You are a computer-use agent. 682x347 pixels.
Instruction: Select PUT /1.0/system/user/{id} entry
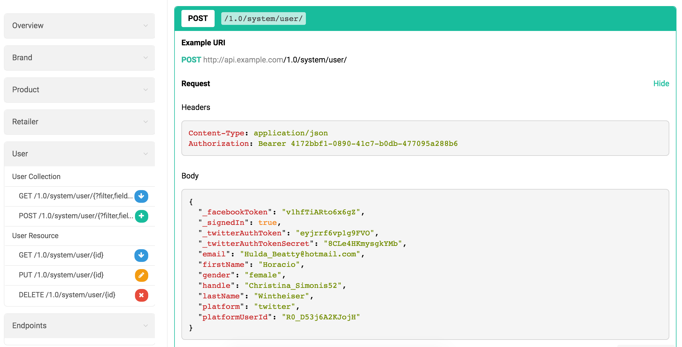pyautogui.click(x=61, y=275)
